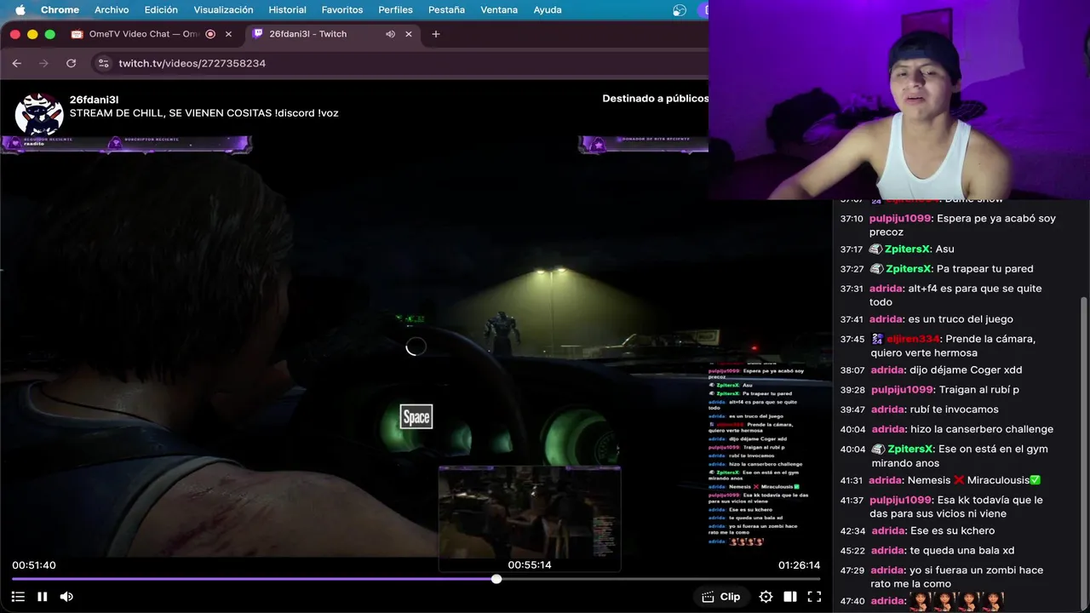Click the eljiren334 subscriber badge icon

pos(877,339)
